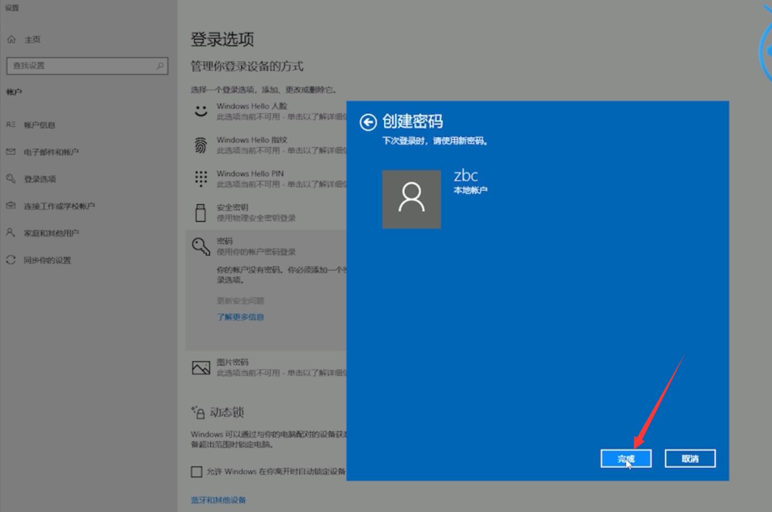
Task: Toggle 允许 Windows 自动锁定设备 checkbox
Action: (197, 472)
